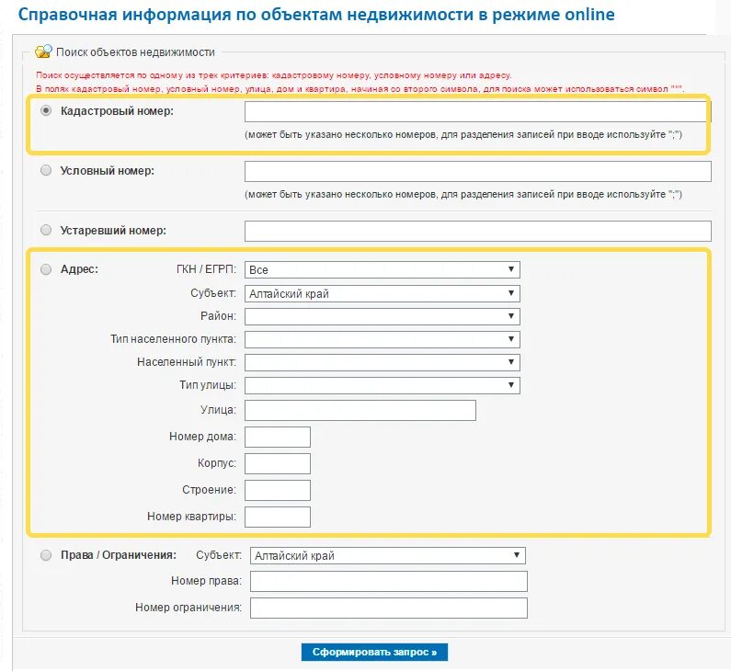Open Субъект dropdown under Права / Ограничения
731x671 pixels.
(x=388, y=555)
